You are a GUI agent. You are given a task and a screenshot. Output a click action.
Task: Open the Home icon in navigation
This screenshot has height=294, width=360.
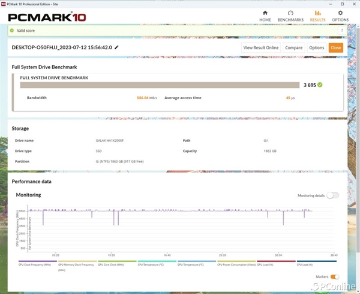(265, 13)
